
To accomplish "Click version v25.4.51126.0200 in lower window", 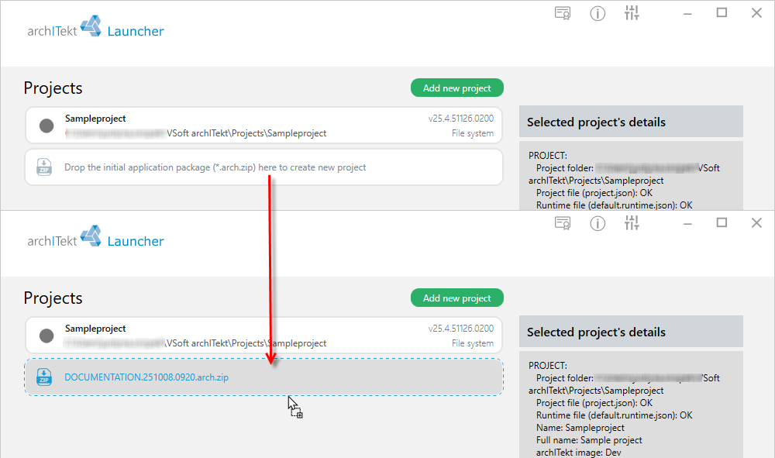I will 460,329.
